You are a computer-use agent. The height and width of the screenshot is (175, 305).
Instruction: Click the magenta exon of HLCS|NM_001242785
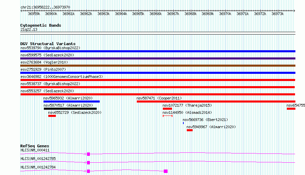coord(88,163)
